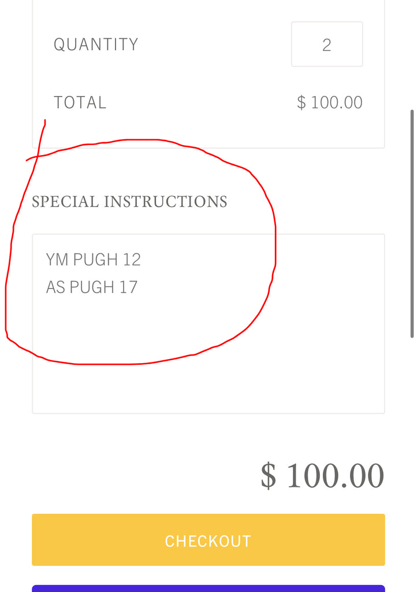Click the number 12 after YM PUGH
Viewport: 417px width, 592px height.
[x=132, y=260]
